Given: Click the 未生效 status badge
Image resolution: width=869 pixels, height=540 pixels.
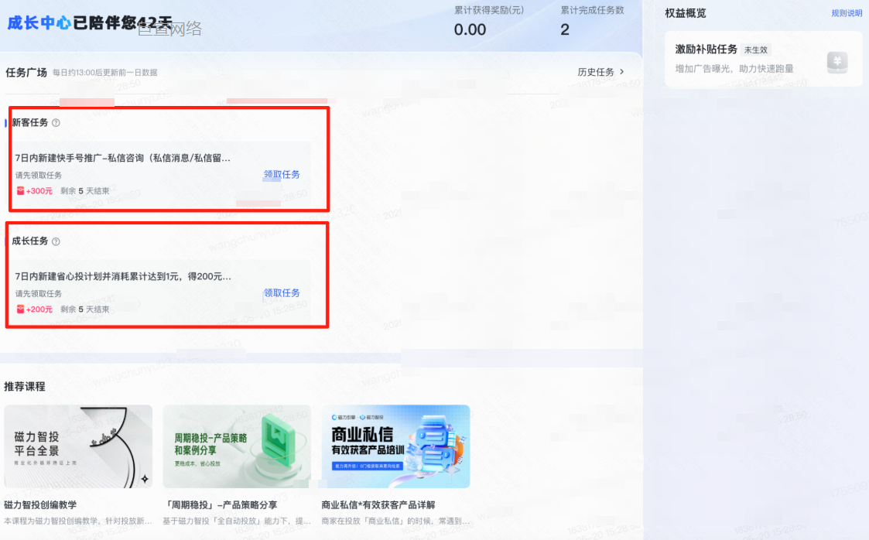Looking at the screenshot, I should pos(754,49).
